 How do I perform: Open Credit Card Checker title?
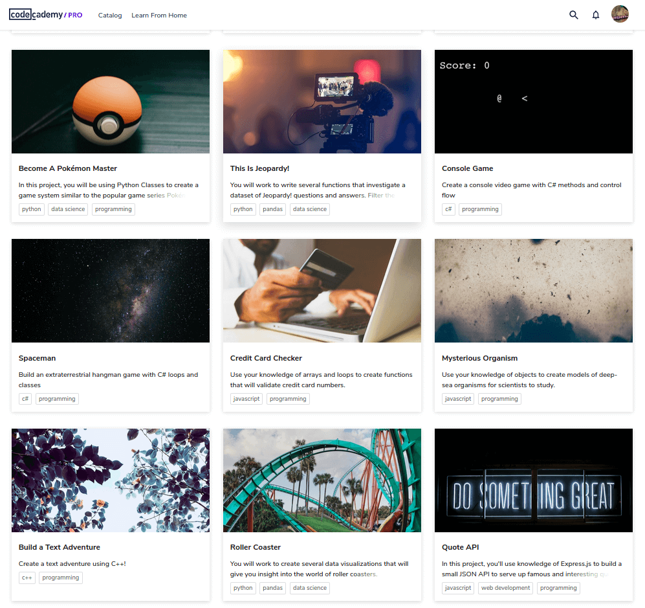coord(266,358)
